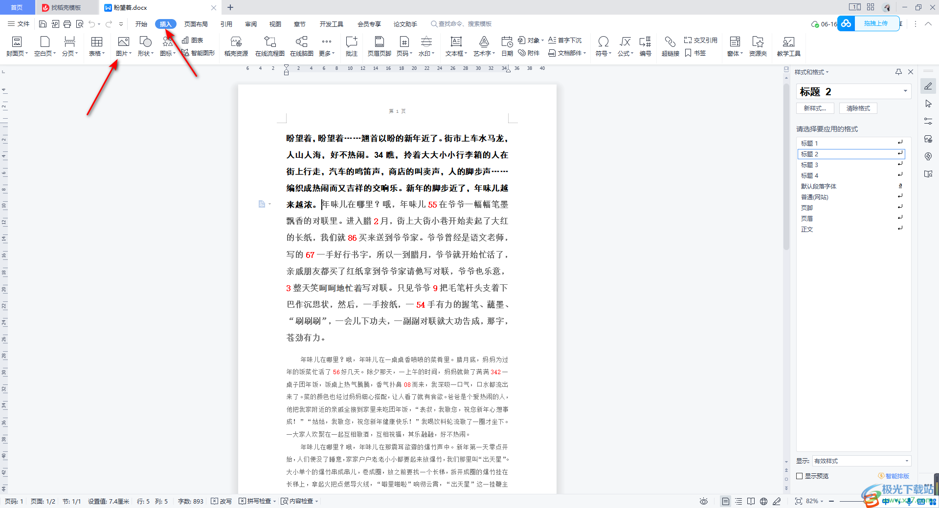
Task: Click the save icon in quick toolbar
Action: pyautogui.click(x=43, y=24)
